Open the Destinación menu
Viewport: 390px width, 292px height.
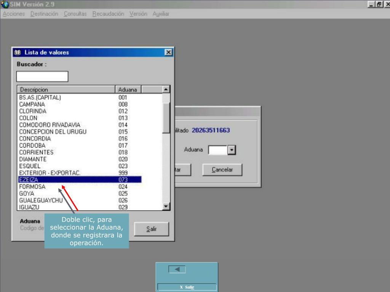[x=44, y=14]
